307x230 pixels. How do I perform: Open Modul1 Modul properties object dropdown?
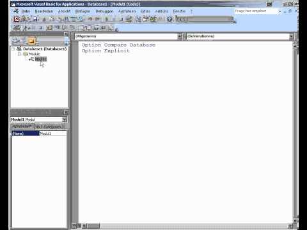[x=65, y=119]
